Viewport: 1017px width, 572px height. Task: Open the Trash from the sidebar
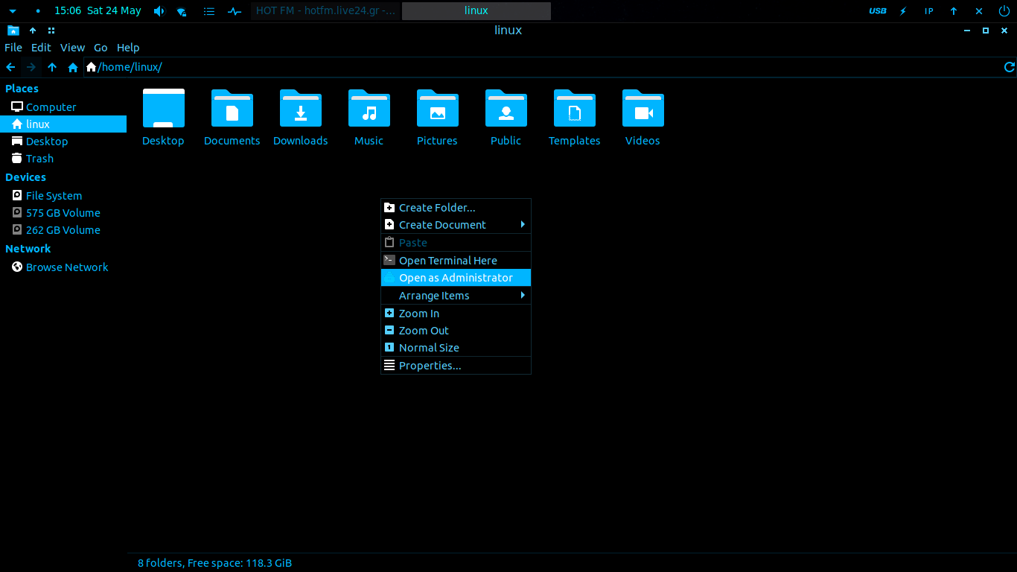pos(39,158)
